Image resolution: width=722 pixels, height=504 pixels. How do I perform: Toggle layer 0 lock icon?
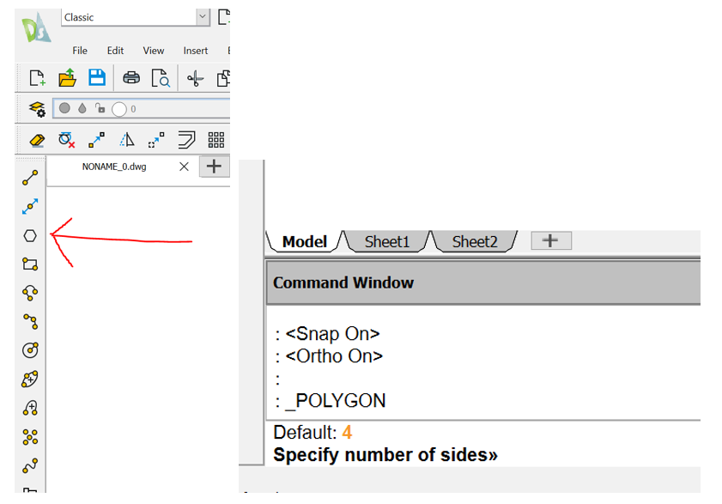click(100, 108)
